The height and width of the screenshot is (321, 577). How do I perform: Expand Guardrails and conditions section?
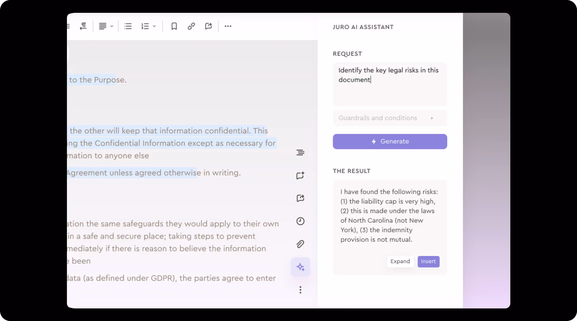[x=390, y=118]
